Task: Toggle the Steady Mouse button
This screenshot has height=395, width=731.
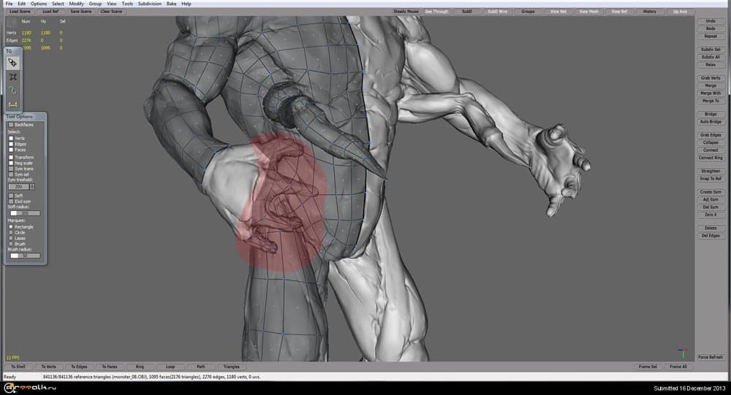Action: pyautogui.click(x=406, y=11)
